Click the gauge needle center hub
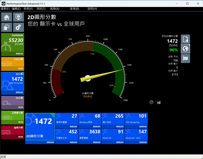 88,78
